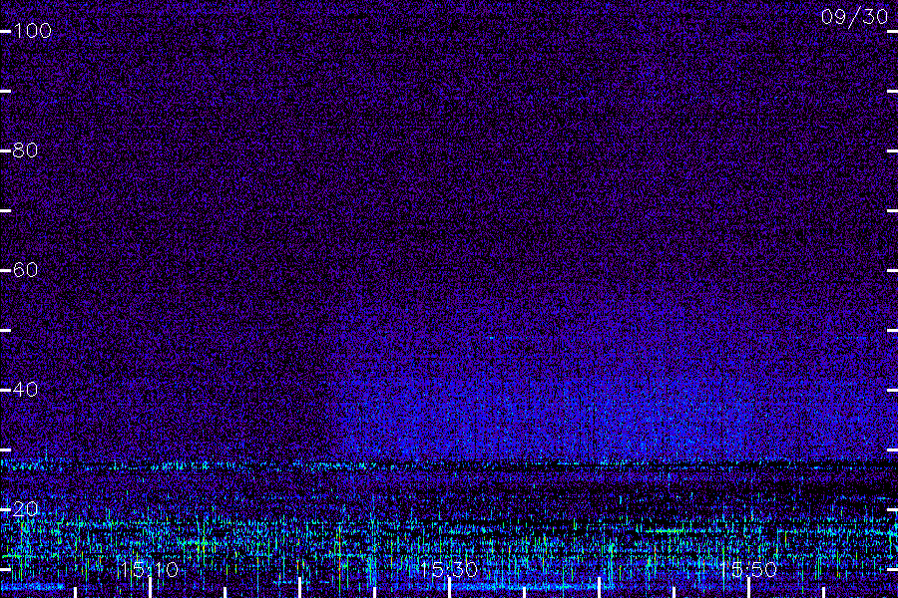The image size is (898, 598).
Task: Click the 40 frequency axis label
Action: click(x=25, y=389)
